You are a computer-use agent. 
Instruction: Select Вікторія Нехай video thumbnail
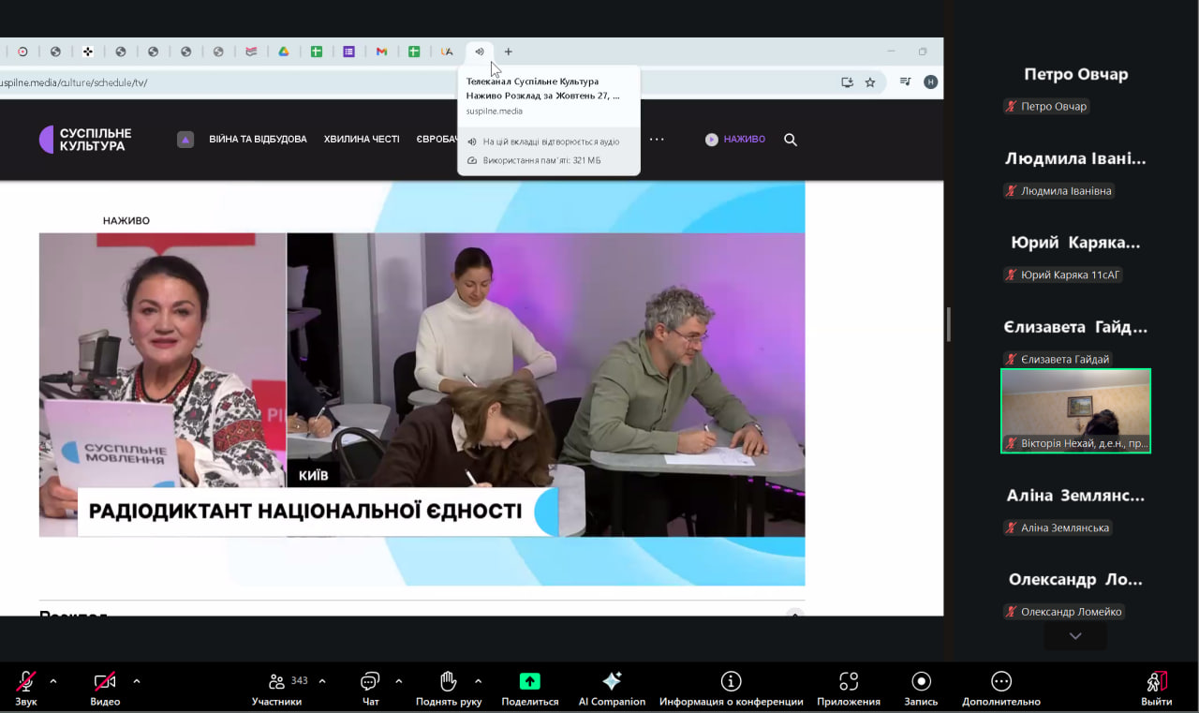pyautogui.click(x=1075, y=410)
